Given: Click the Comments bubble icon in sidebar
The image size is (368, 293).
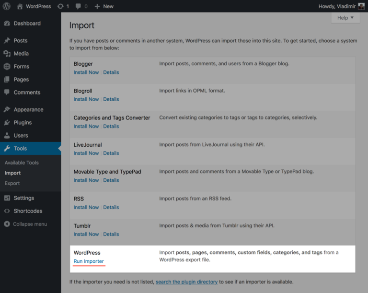Looking at the screenshot, I should 7,93.
